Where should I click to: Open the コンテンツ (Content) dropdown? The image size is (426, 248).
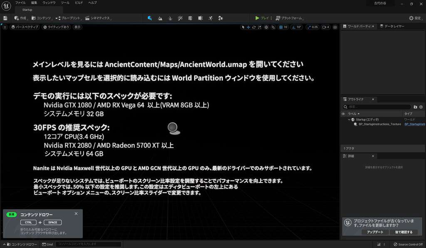click(x=41, y=18)
